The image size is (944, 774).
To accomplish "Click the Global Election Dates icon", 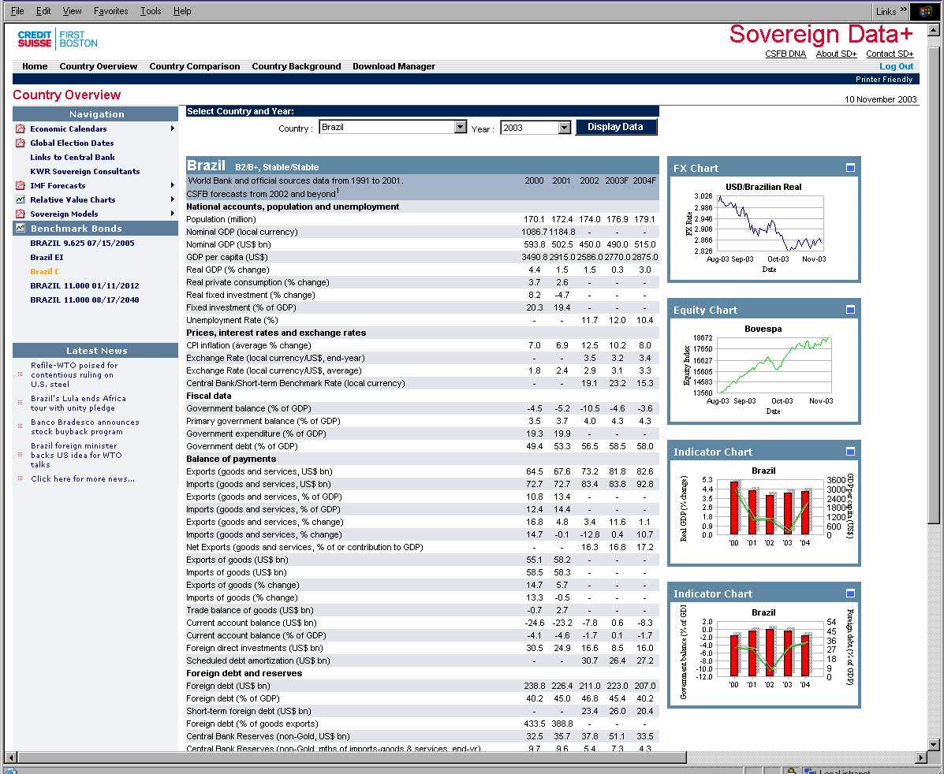I will (x=21, y=143).
